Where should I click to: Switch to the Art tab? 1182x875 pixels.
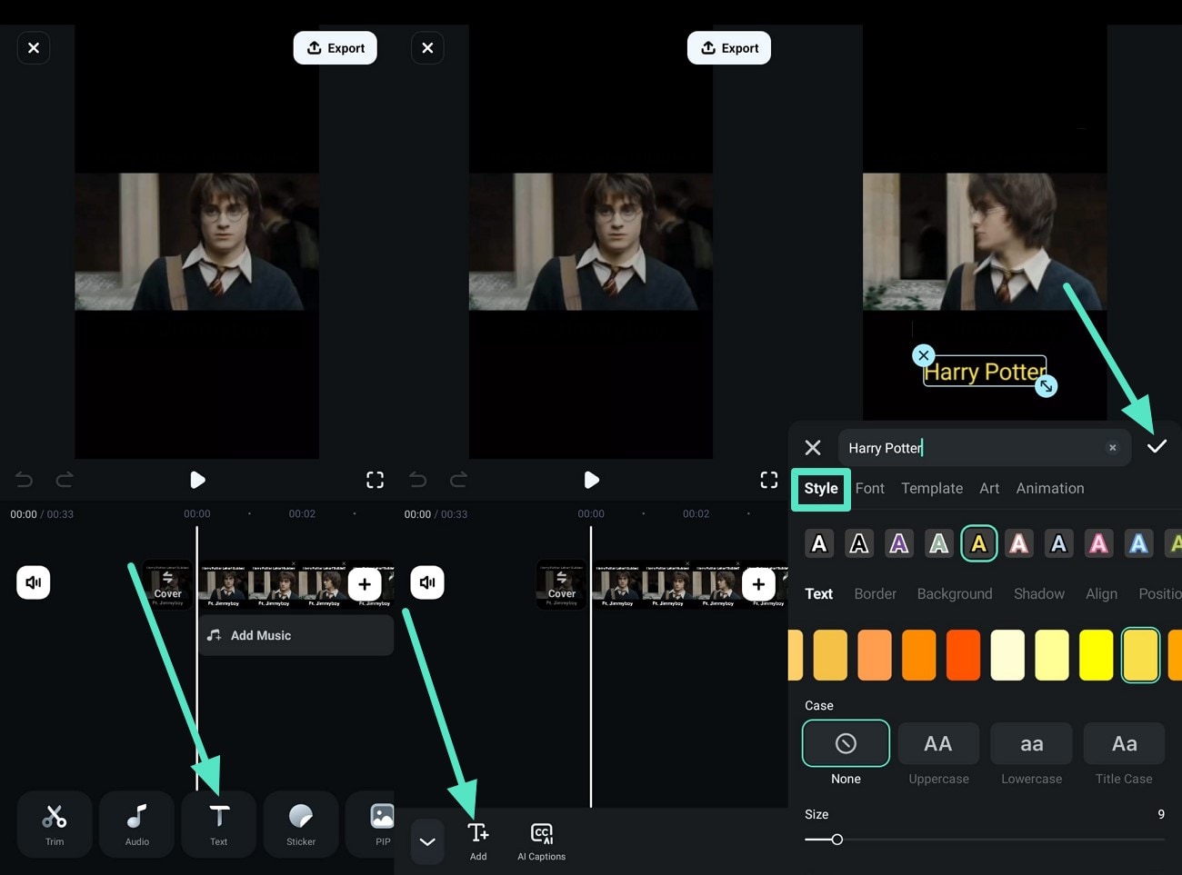pyautogui.click(x=989, y=489)
